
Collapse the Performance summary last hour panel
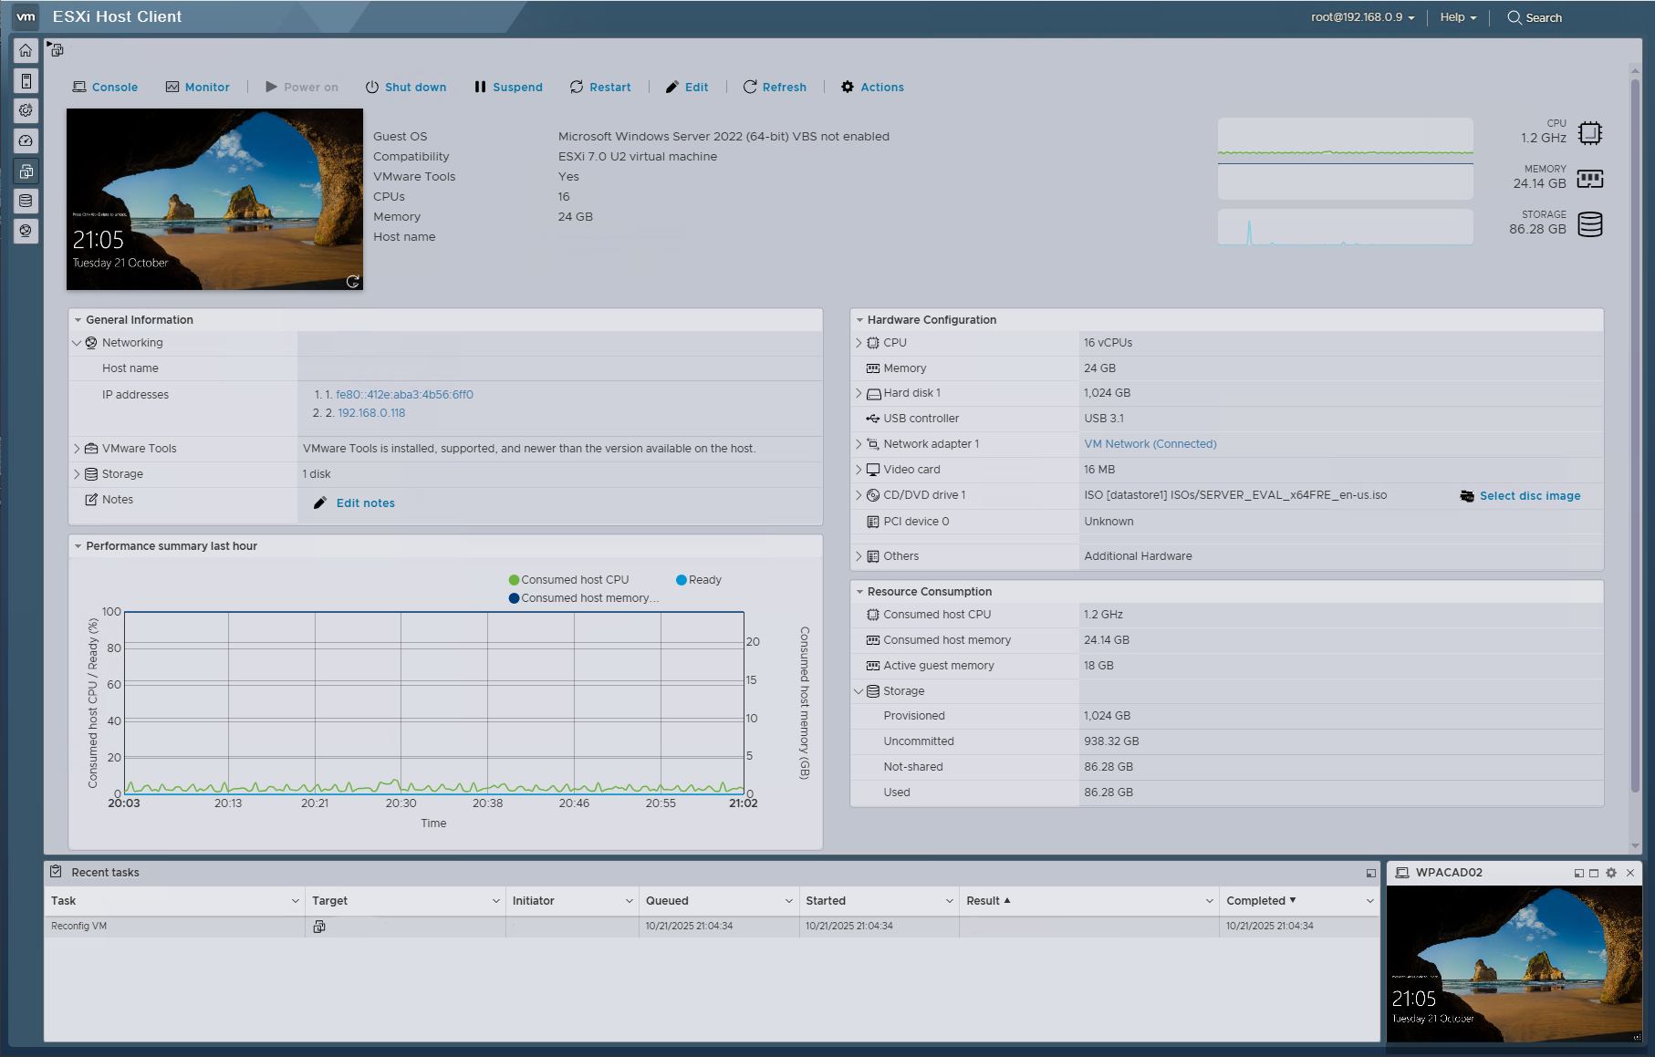click(x=78, y=545)
